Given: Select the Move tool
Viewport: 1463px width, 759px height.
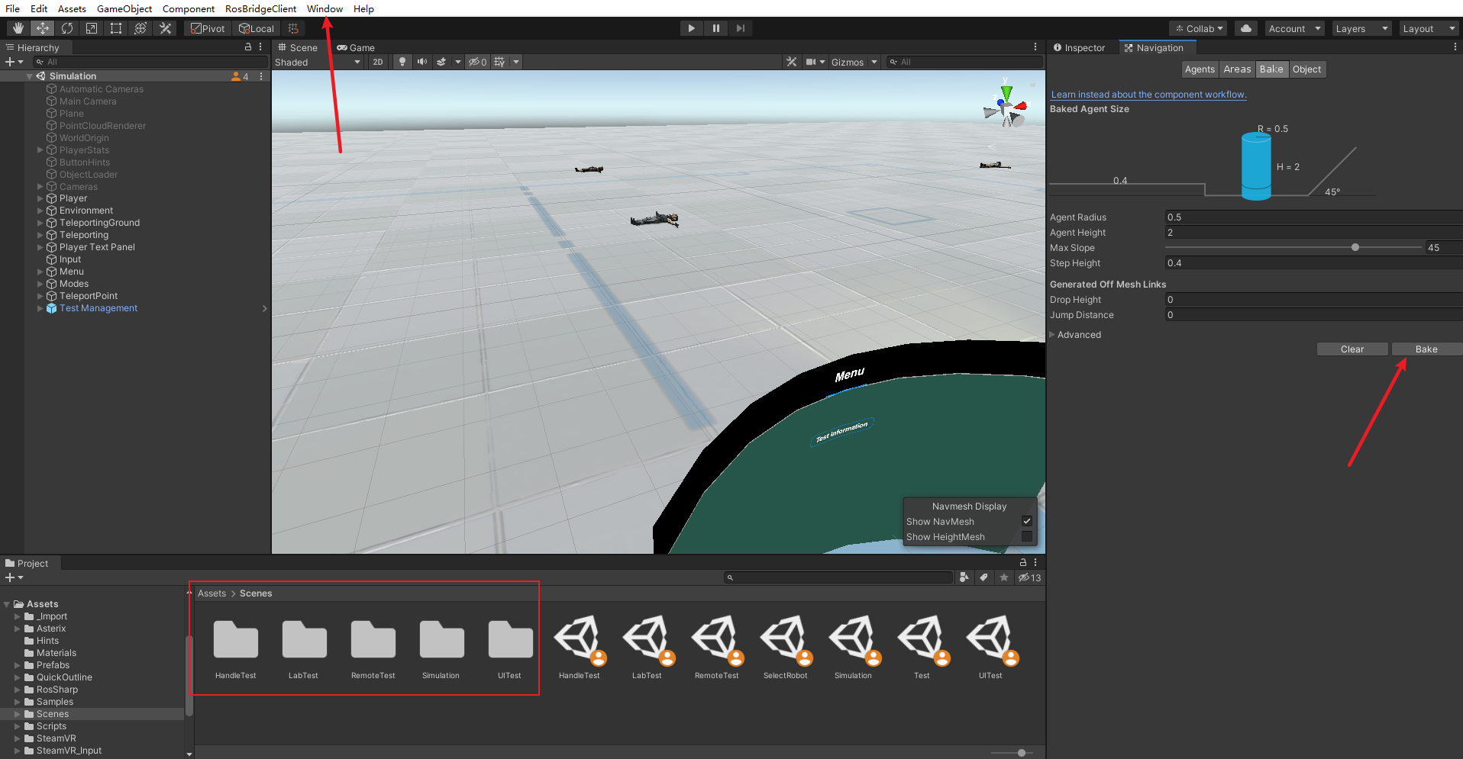Looking at the screenshot, I should (x=43, y=28).
